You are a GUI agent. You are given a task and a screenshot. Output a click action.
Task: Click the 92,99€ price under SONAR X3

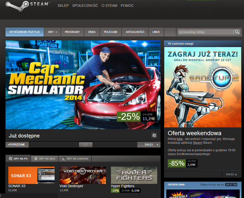(13, 190)
